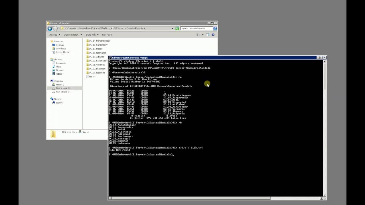This screenshot has height=205, width=365.
Task: Click ArcGIS Server in the breadcrumb
Action: [117, 28]
